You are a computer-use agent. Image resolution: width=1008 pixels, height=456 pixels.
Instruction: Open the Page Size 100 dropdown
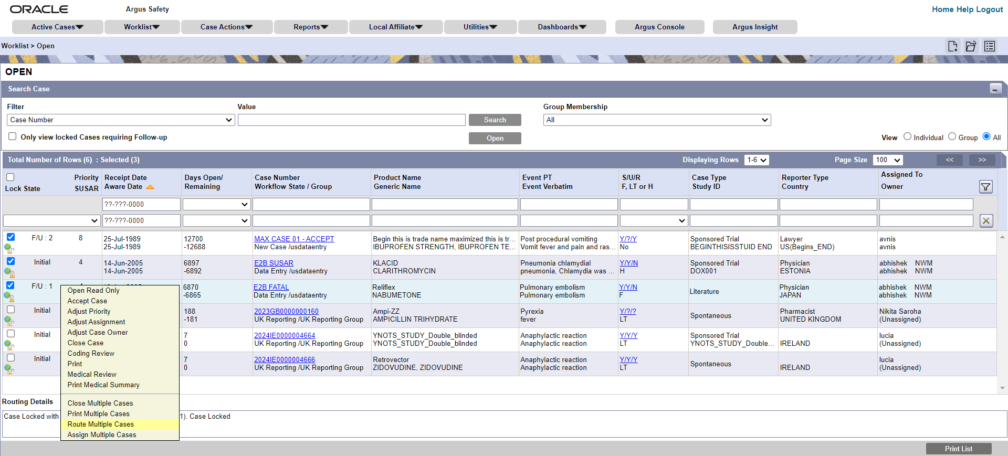point(888,160)
